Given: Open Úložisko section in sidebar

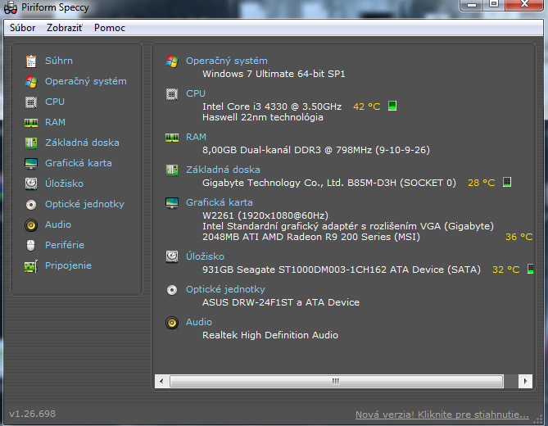Looking at the screenshot, I should tap(64, 184).
